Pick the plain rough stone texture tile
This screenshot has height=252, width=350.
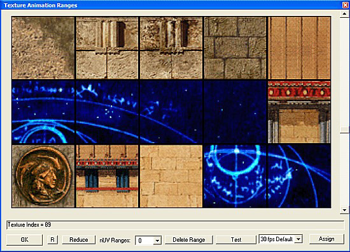(x=43, y=48)
